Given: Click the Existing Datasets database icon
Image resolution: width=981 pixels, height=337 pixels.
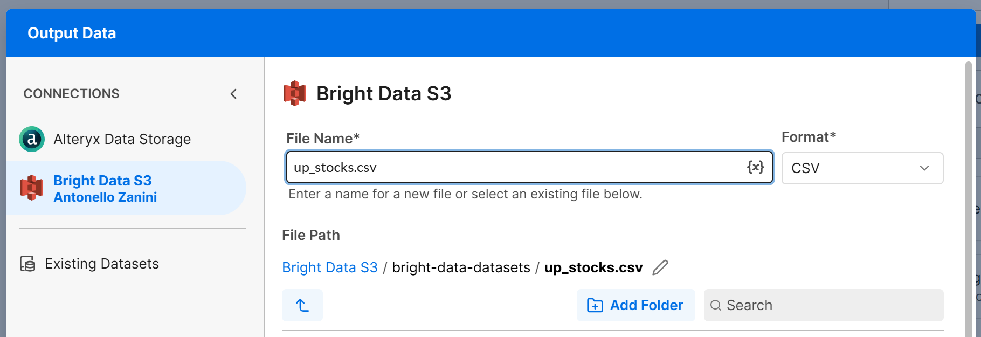Looking at the screenshot, I should click(27, 264).
